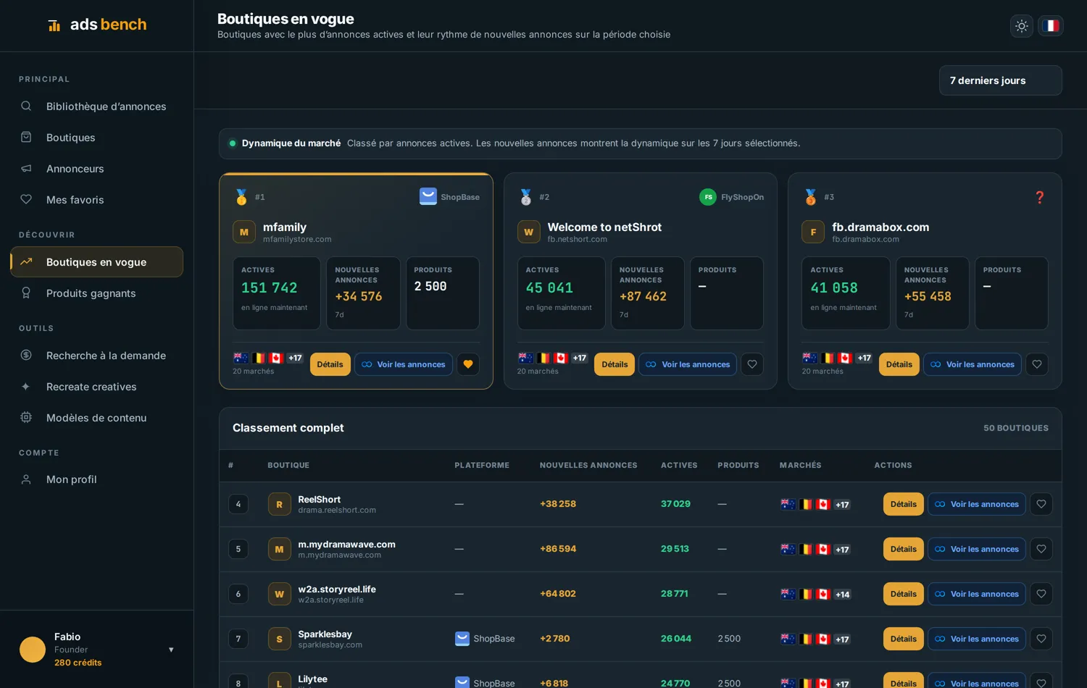Open the 7 derniers jours period dropdown
Viewport: 1087px width, 688px height.
coord(1001,80)
